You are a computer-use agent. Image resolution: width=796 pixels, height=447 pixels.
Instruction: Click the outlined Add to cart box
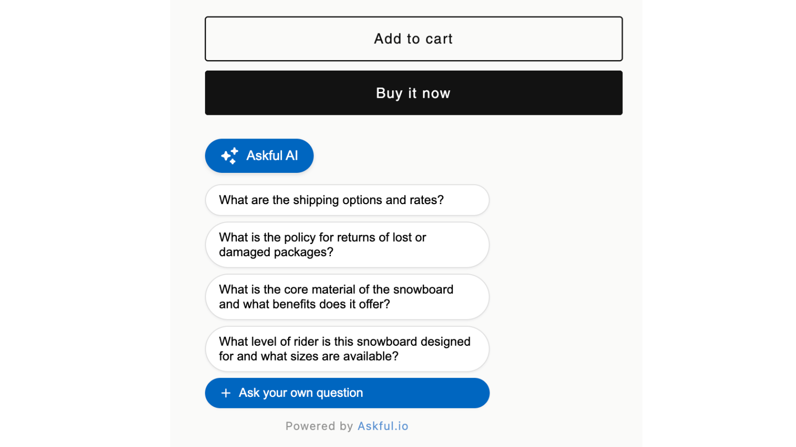[x=413, y=39]
